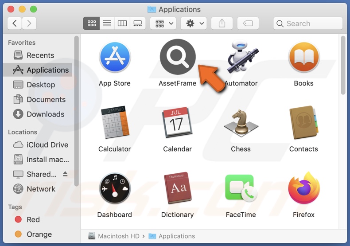Open Documents in the sidebar
Screen dimensions: 350x246
[38, 99]
